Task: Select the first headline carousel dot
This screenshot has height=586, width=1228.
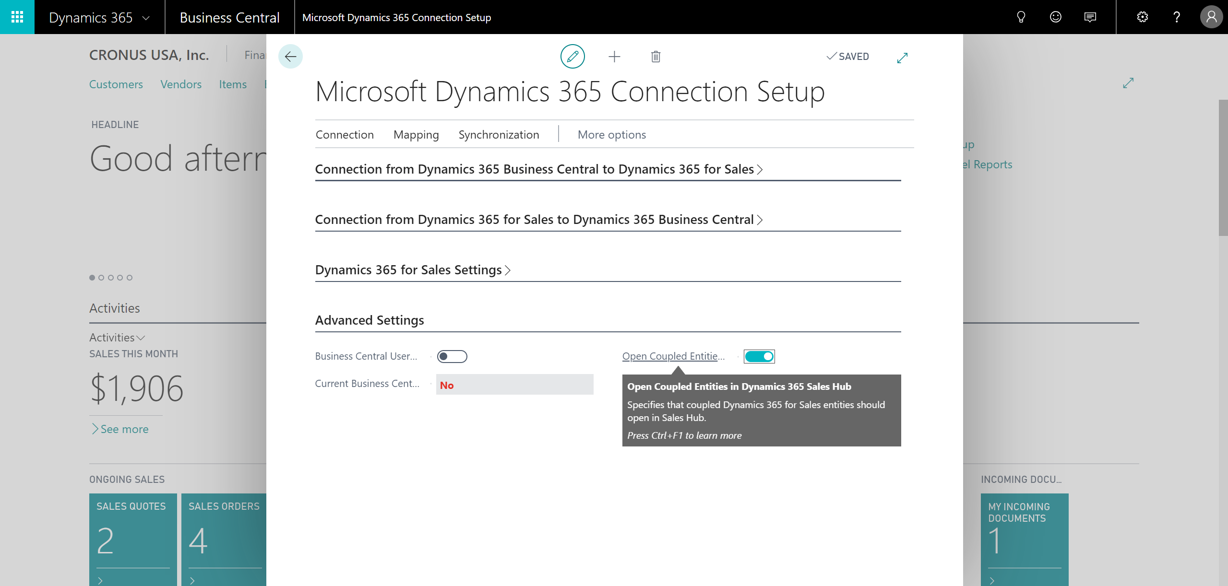Action: click(92, 278)
